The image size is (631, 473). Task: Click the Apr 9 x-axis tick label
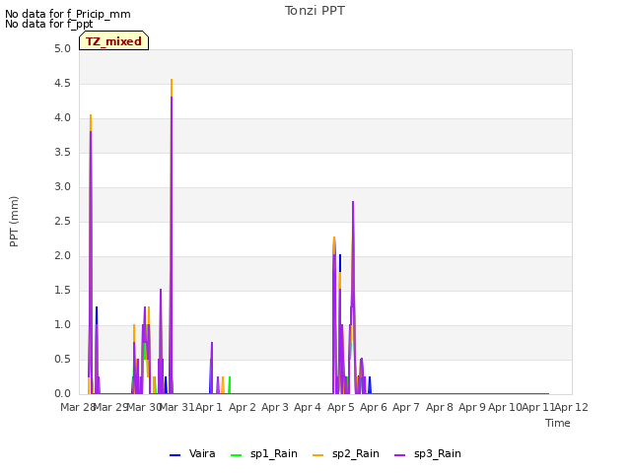[472, 407]
